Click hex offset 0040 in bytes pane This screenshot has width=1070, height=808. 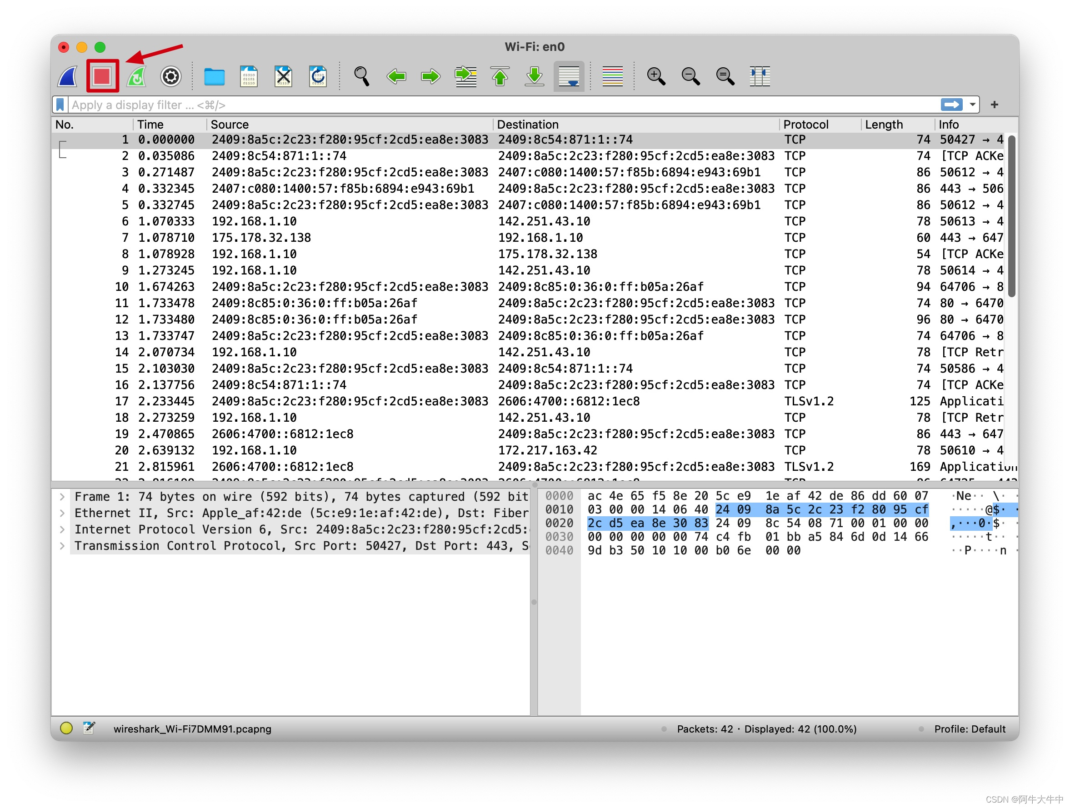point(559,551)
